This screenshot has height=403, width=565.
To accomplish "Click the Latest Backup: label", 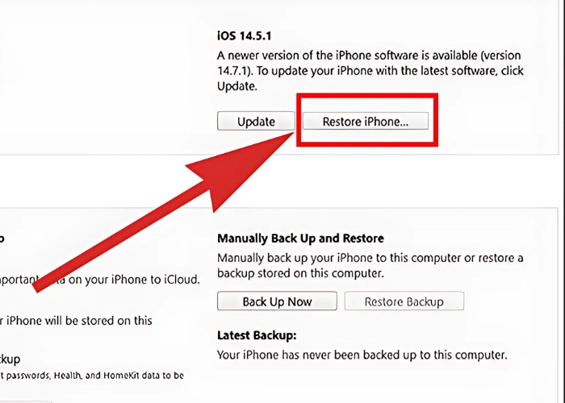I will click(x=257, y=335).
